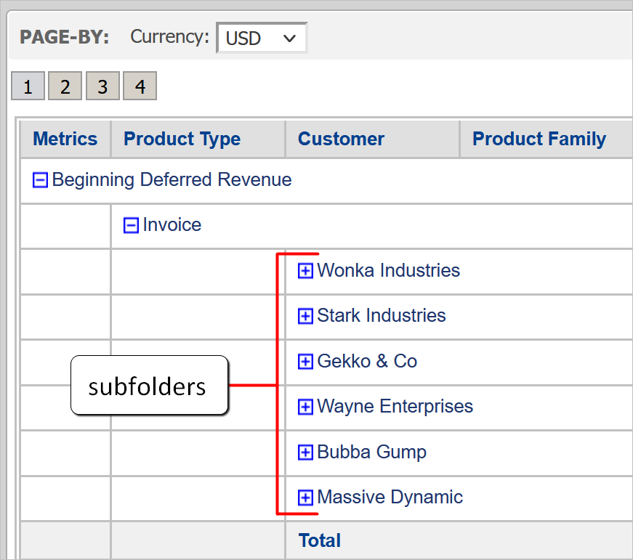Select outline level 3 button
Screen dimensions: 633x560
point(102,86)
